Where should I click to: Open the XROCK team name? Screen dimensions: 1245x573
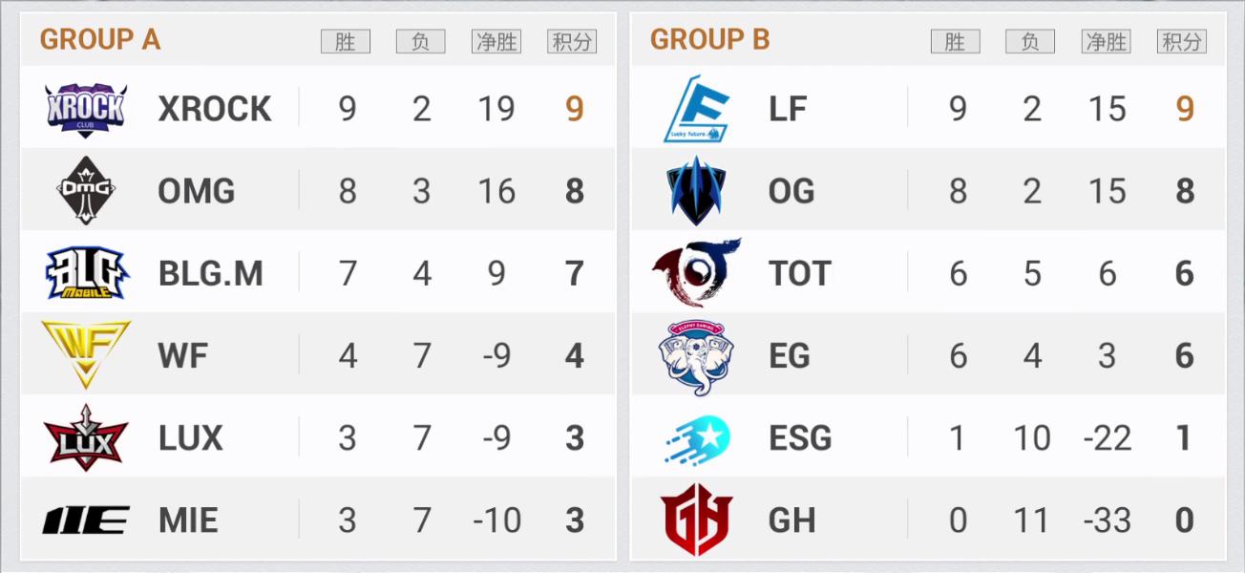pyautogui.click(x=215, y=109)
